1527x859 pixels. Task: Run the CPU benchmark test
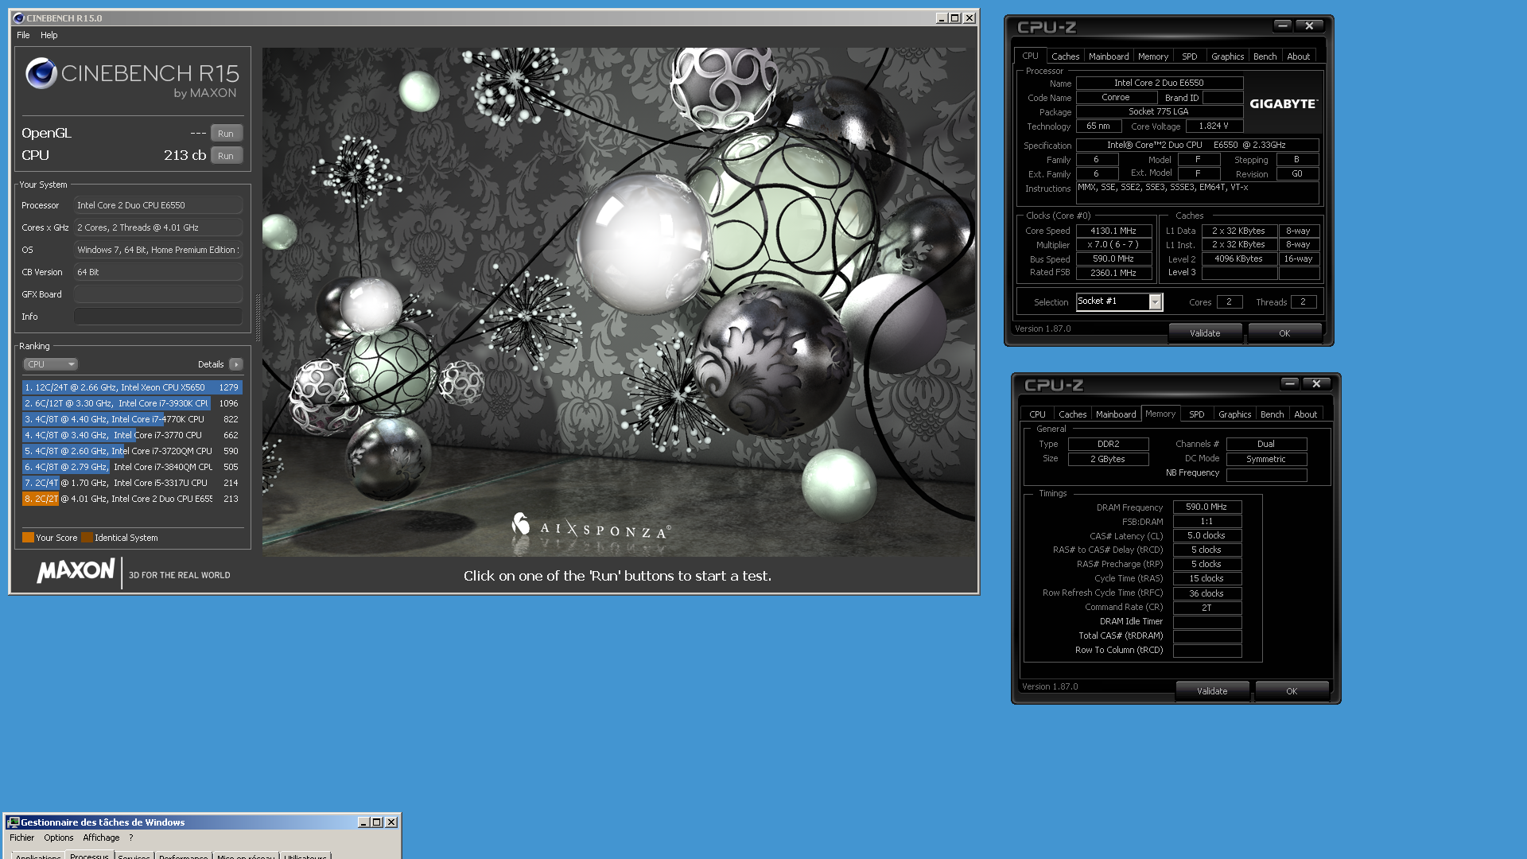[226, 156]
